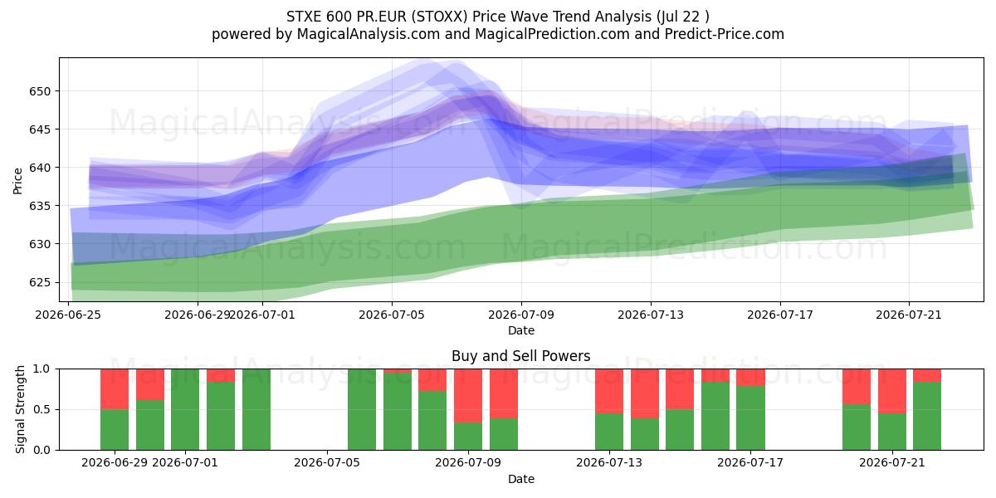This screenshot has height=498, width=996.
Task: Click the 650 price tick label
Action: tap(41, 91)
